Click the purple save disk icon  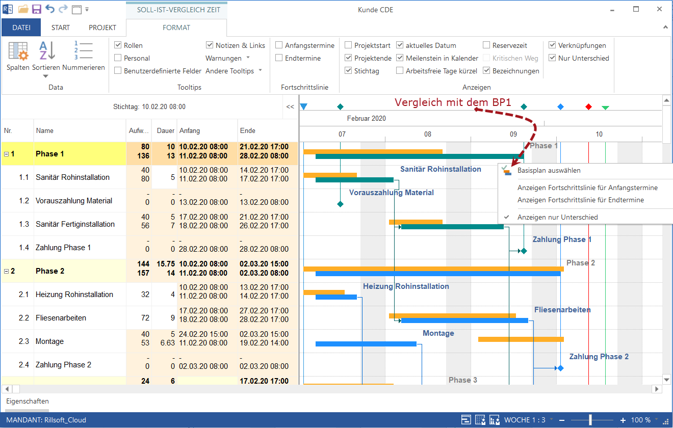pos(36,9)
